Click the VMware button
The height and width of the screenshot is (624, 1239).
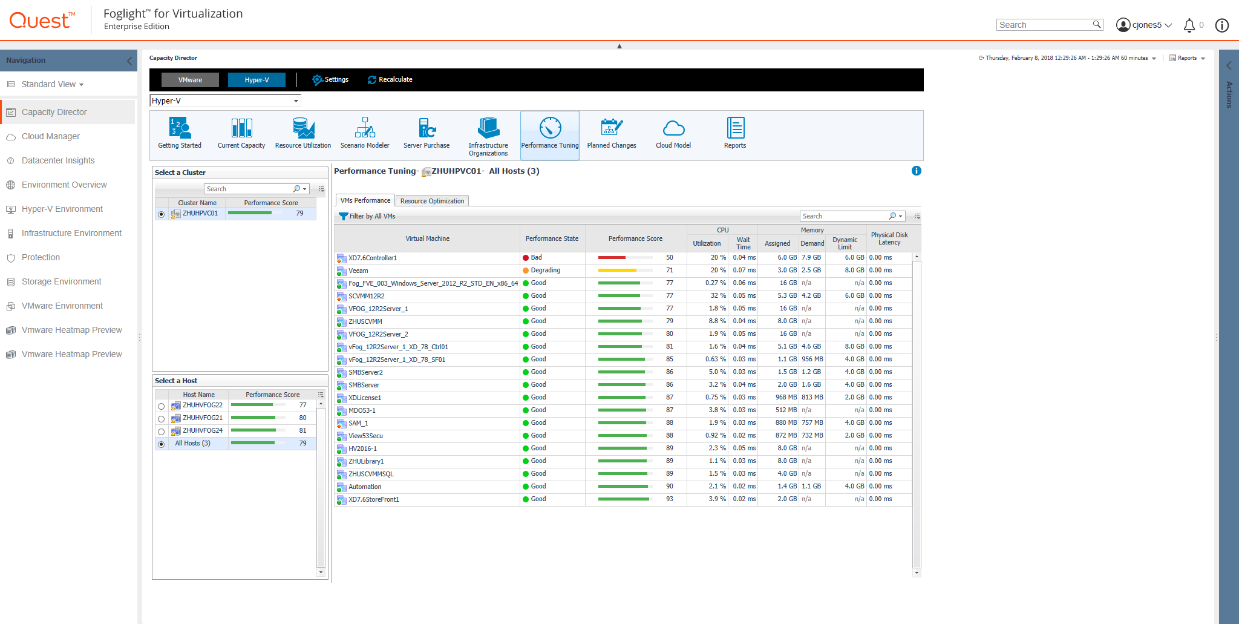pyautogui.click(x=190, y=80)
